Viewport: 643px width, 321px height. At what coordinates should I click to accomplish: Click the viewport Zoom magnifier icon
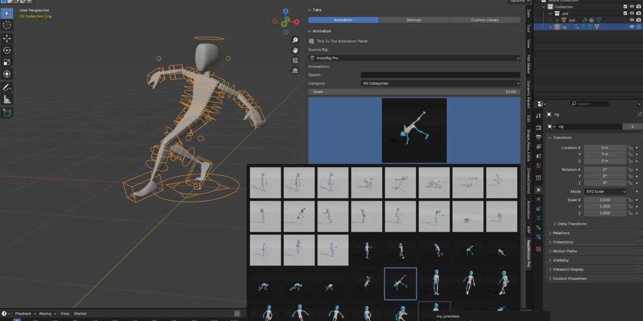pyautogui.click(x=295, y=40)
